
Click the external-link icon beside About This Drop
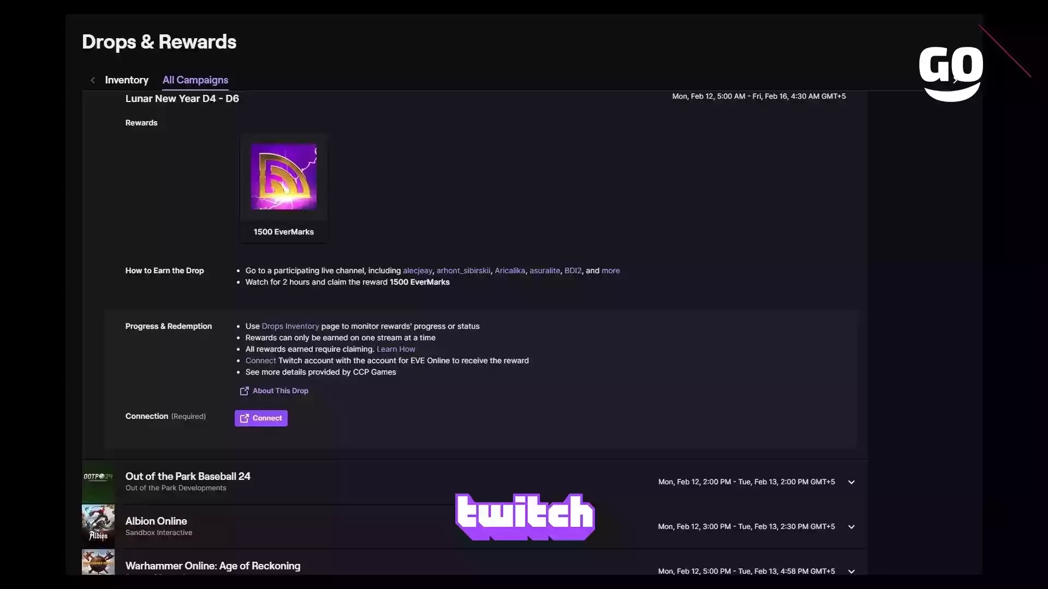[244, 391]
